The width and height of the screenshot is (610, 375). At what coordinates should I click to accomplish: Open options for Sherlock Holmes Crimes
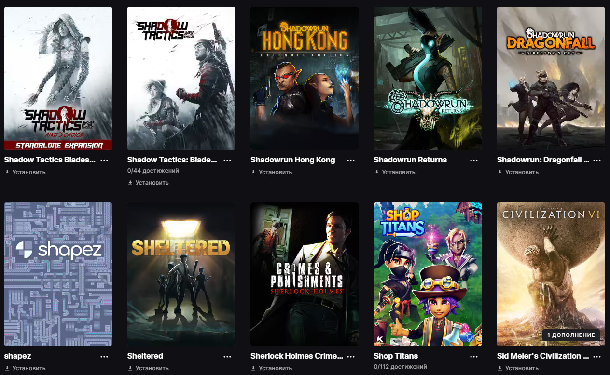[351, 357]
